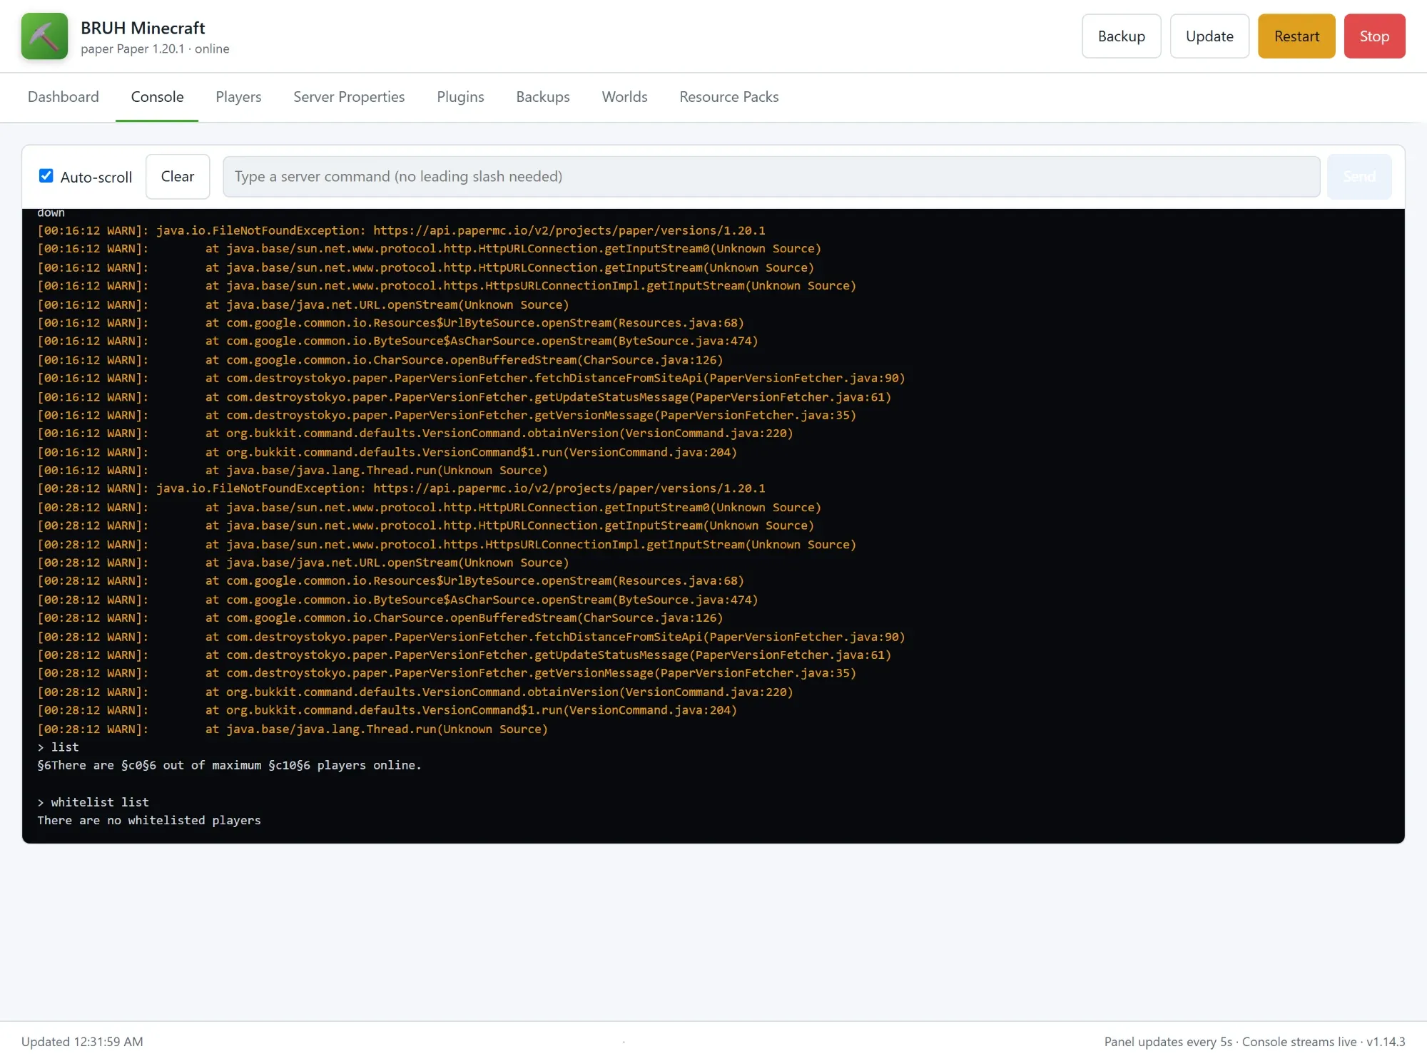Image resolution: width=1427 pixels, height=1061 pixels.
Task: Click the '> whitelist list' command line
Action: (x=93, y=802)
